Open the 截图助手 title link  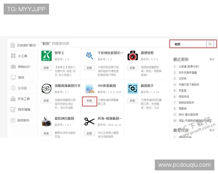147,86
